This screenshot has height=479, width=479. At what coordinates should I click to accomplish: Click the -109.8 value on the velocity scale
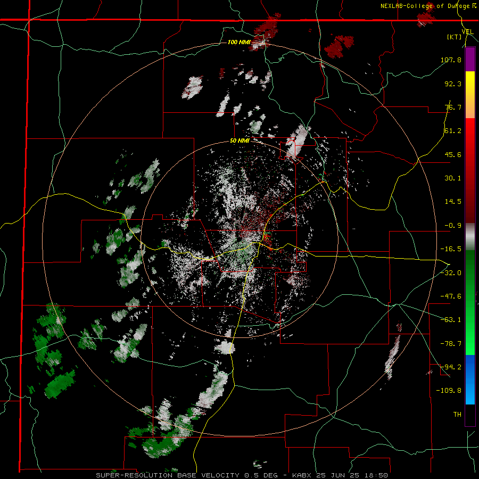(449, 391)
